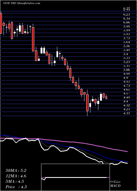Image resolution: width=137 pixels, height=191 pixels.
Task: Click the 4.73 price axis label
Action: [x=127, y=86]
